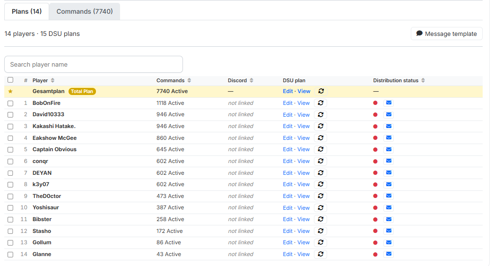Click mail icon in DEYAN row
494x266 pixels.
coord(389,172)
